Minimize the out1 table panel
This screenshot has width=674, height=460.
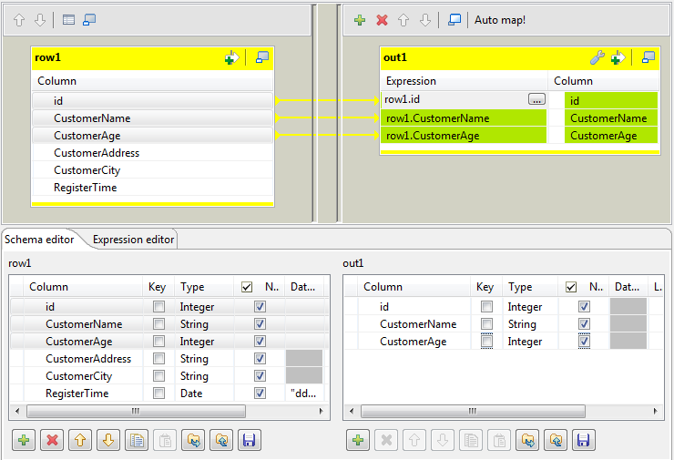(x=648, y=57)
